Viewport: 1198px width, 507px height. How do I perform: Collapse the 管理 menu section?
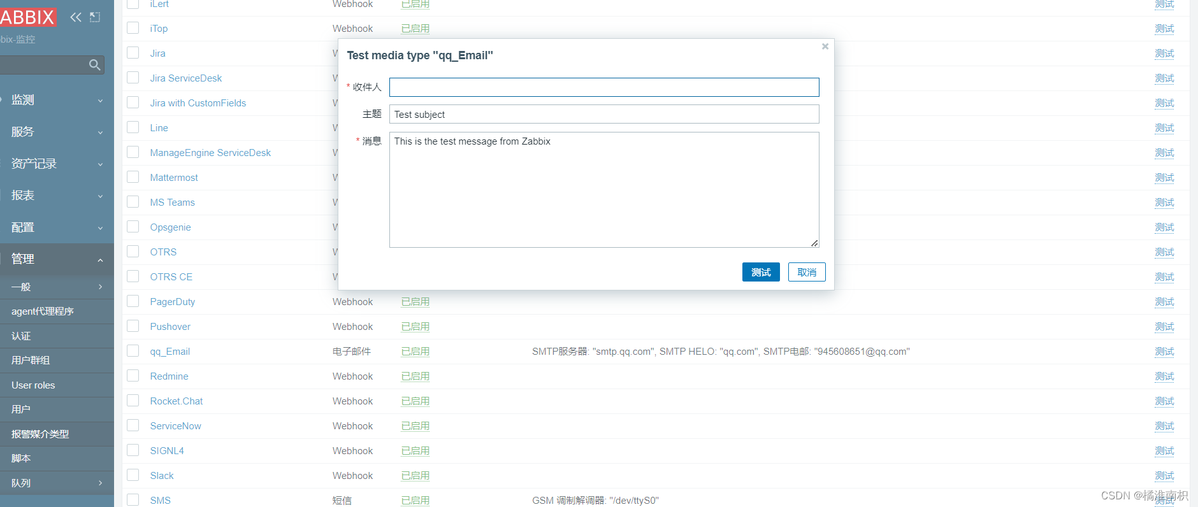[57, 259]
